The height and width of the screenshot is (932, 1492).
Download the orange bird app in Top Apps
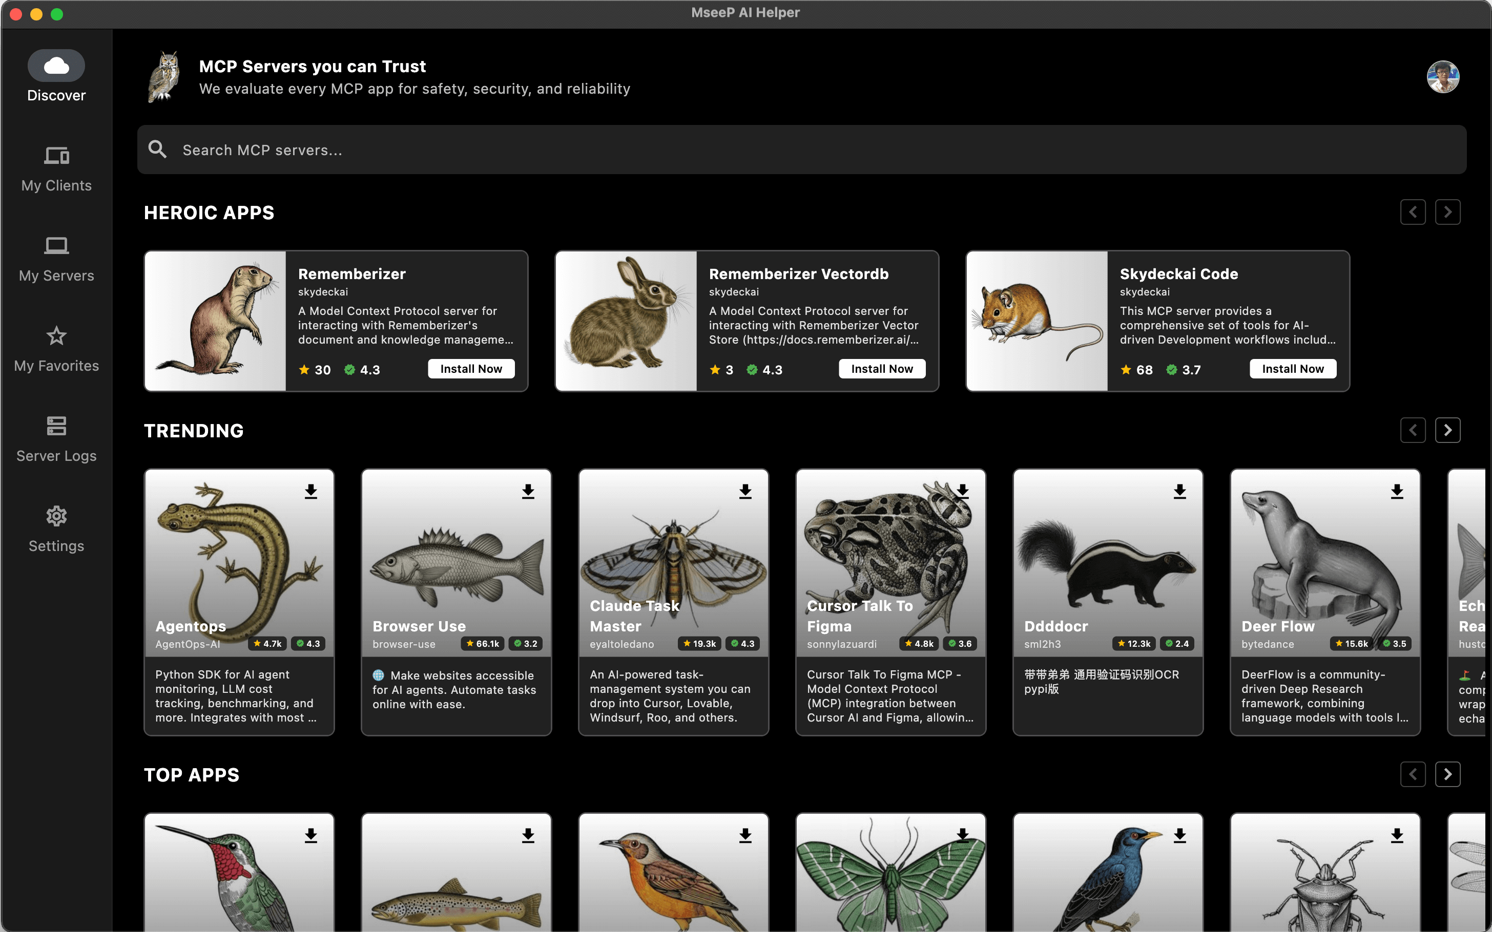tap(745, 835)
